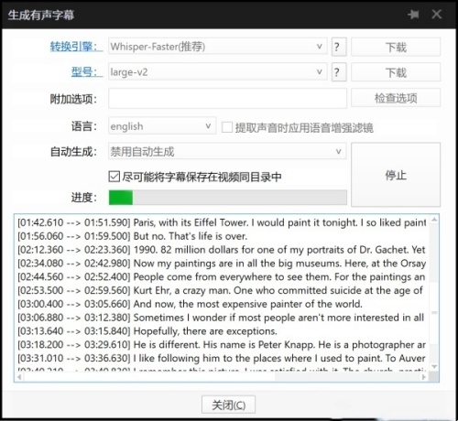Close the dialog with the X icon
Image resolution: width=458 pixels, height=421 pixels.
(x=437, y=14)
